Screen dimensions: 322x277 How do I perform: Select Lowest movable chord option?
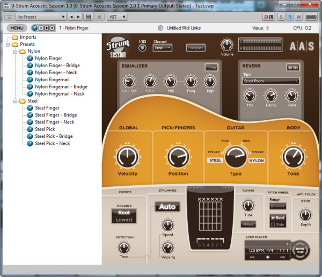tap(124, 220)
